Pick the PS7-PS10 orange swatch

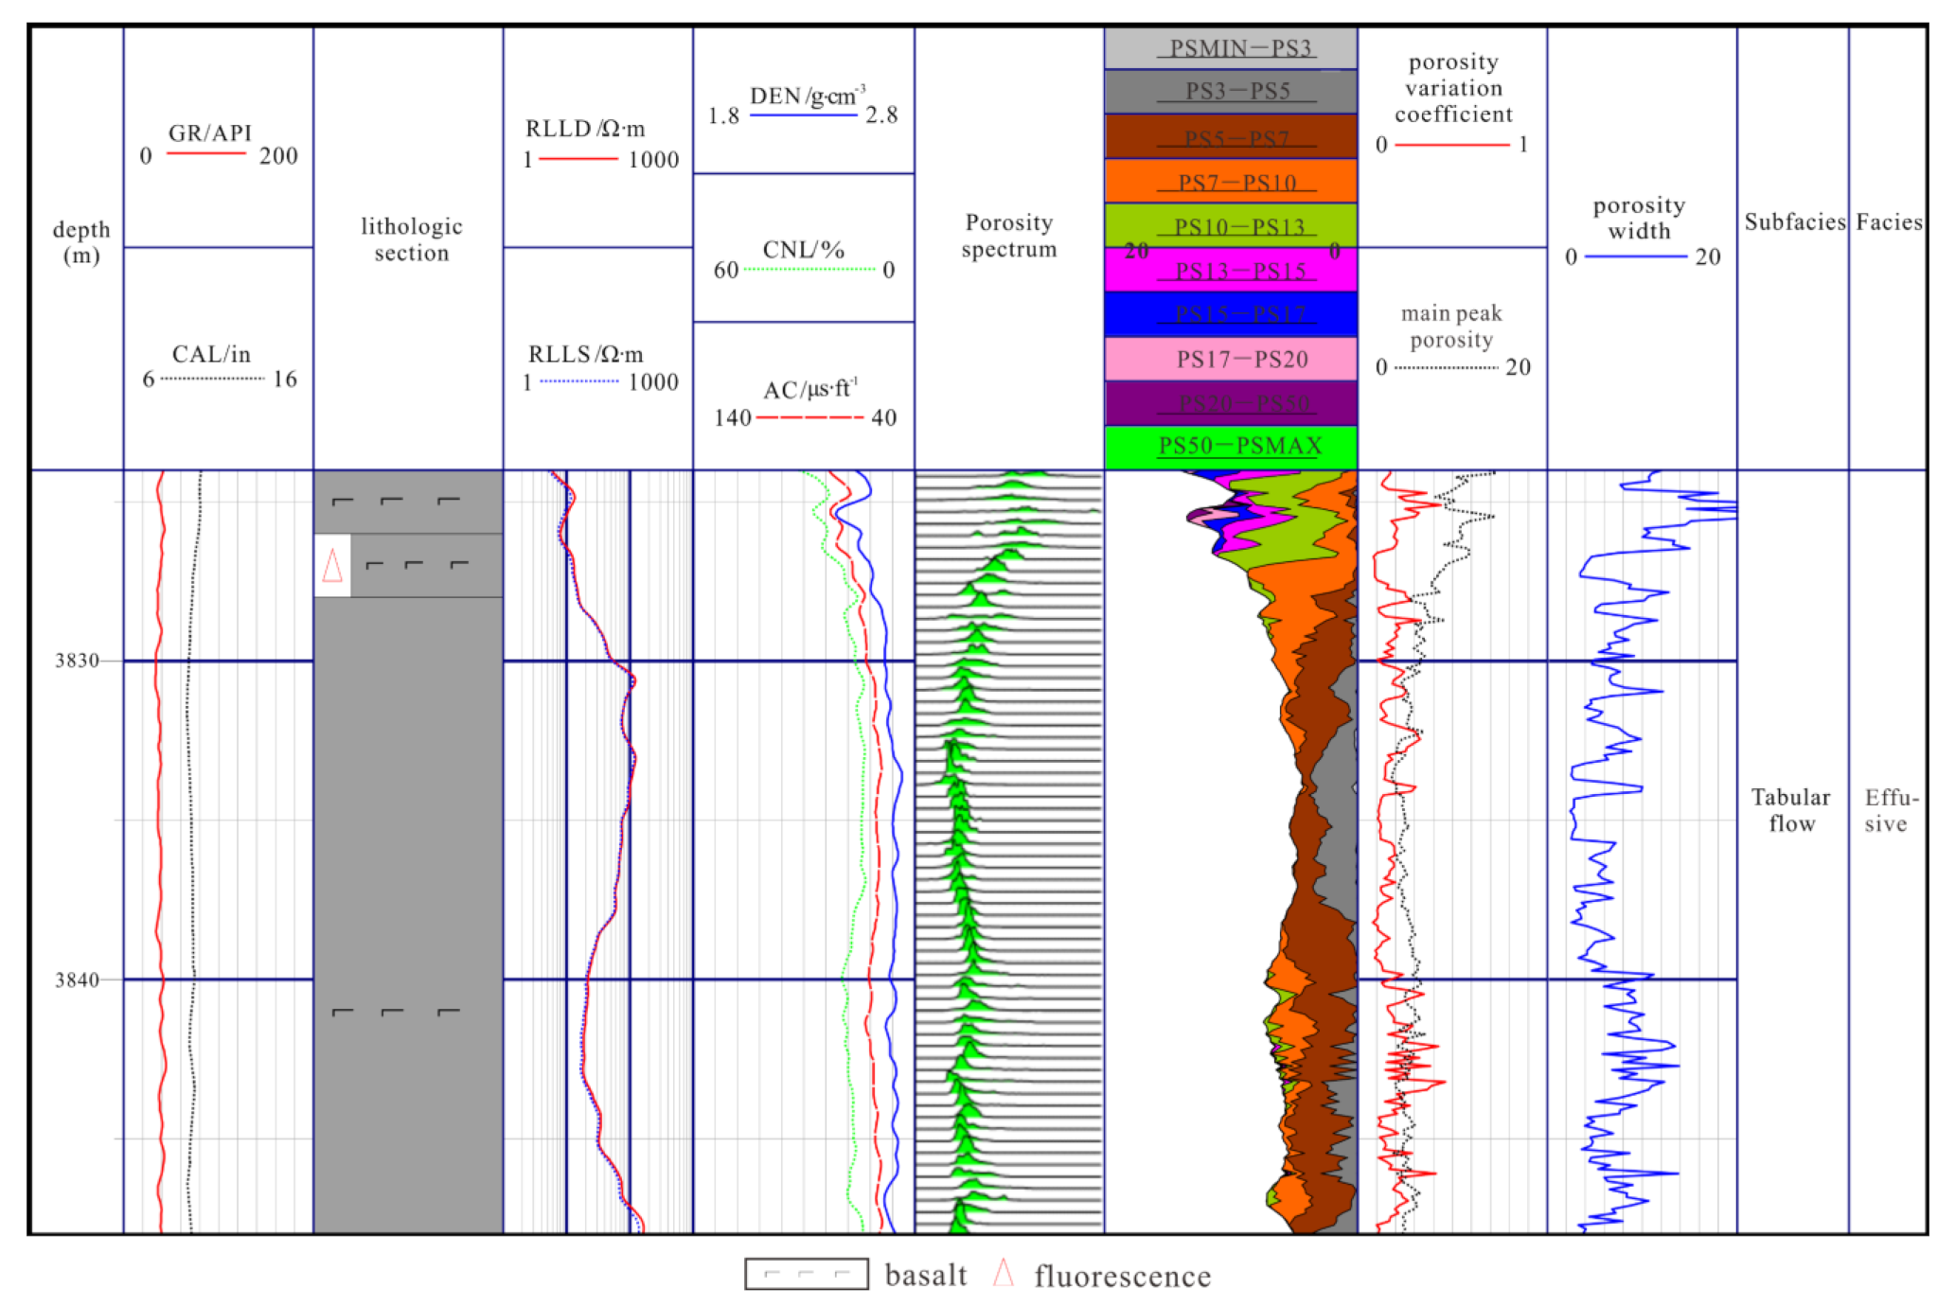click(x=1231, y=181)
